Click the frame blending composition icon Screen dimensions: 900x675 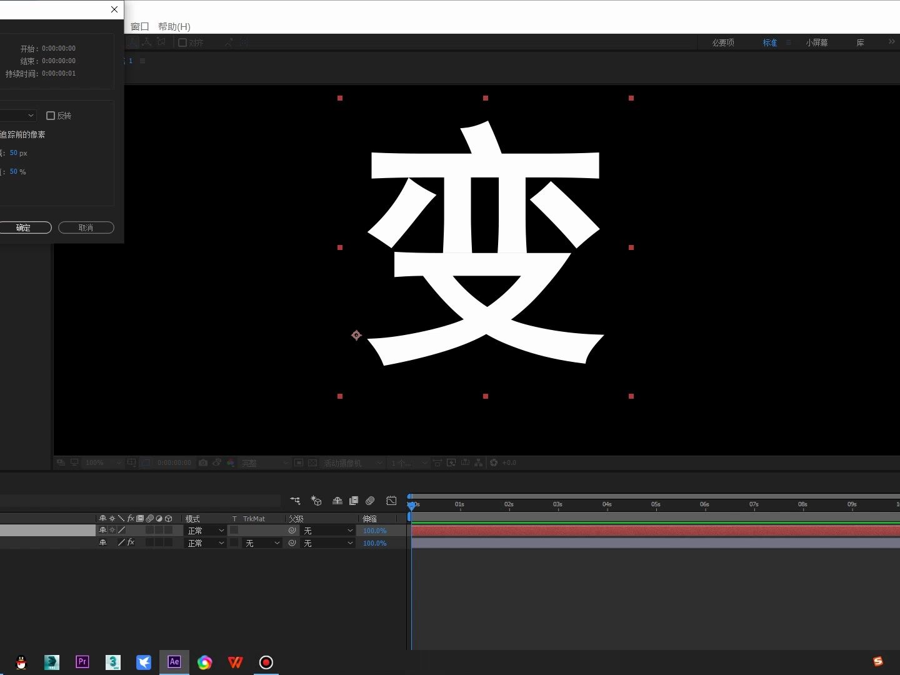[354, 501]
